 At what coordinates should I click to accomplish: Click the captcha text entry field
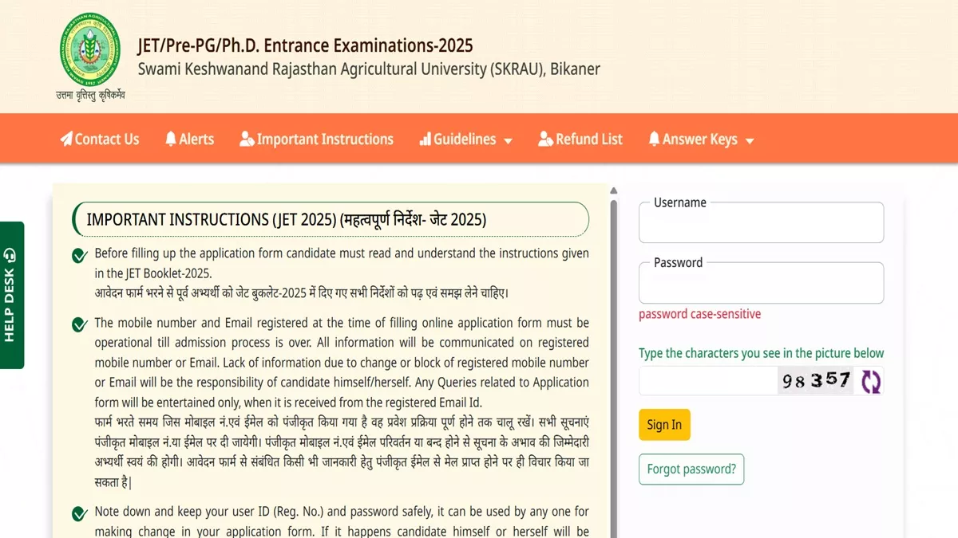coord(707,381)
